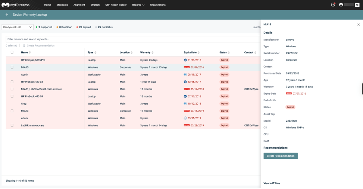
Task: Click the myITprocess logo
Action: pyautogui.click(x=16, y=4)
